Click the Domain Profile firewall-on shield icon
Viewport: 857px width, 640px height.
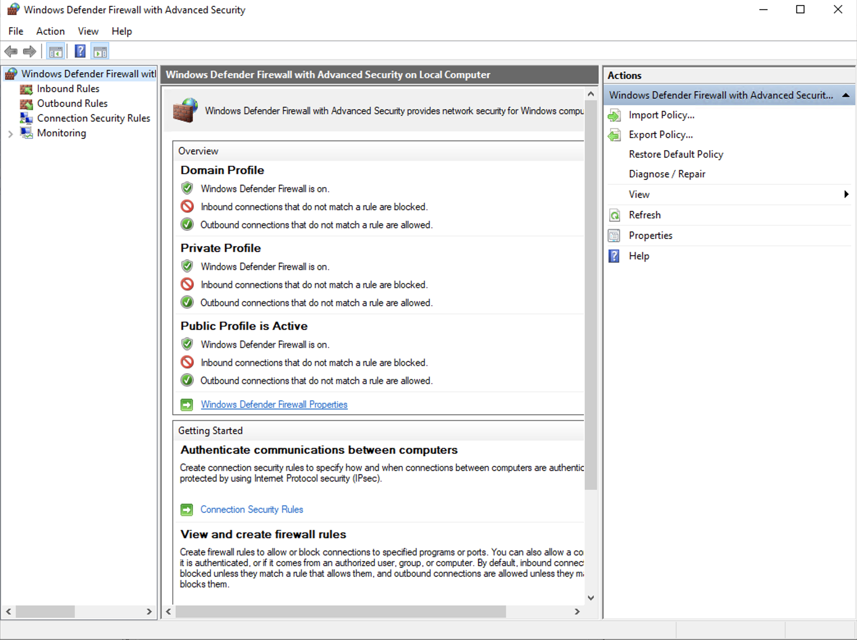[x=187, y=188]
